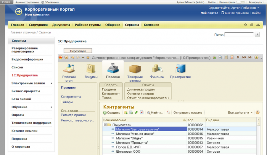
Task: Click the portal sitemap icon
Action: (258, 25)
